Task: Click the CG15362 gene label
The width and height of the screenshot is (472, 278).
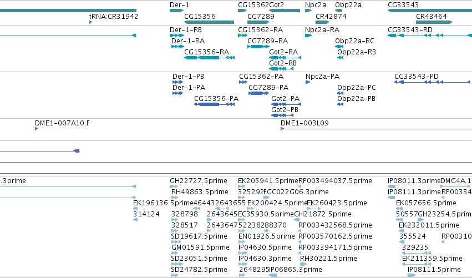Action: 253,5
